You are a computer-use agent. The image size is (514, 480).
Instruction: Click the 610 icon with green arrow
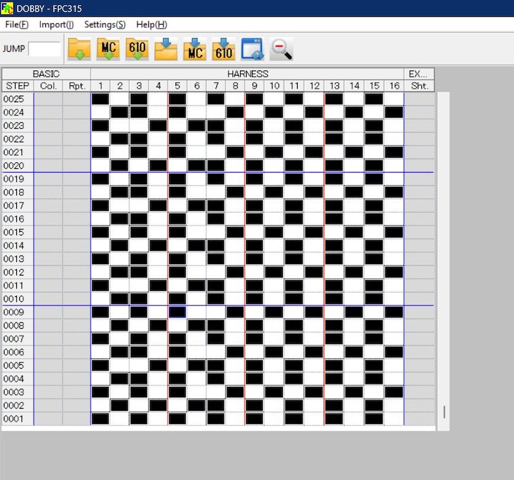(x=137, y=49)
